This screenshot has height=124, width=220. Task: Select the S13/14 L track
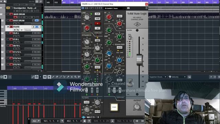click(x=24, y=60)
